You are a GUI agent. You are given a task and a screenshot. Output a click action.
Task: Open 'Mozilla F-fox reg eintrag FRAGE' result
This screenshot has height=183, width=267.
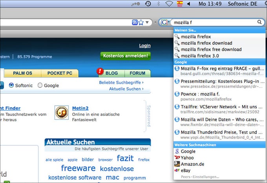click(x=219, y=71)
